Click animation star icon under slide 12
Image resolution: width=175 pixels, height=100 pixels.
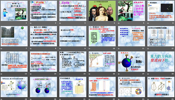[x=148, y=49]
